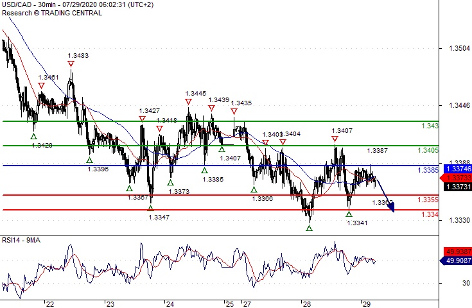Click the 1.3347 swing low label
The image size is (472, 308).
(x=159, y=217)
